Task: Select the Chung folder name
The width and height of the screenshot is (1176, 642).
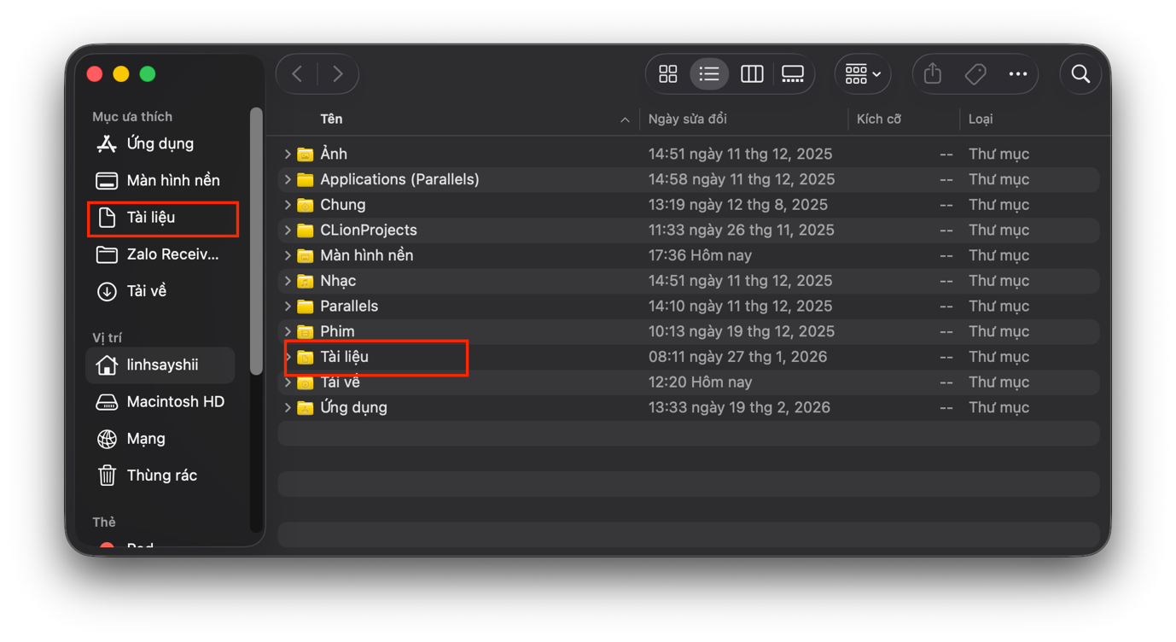Action: [343, 205]
